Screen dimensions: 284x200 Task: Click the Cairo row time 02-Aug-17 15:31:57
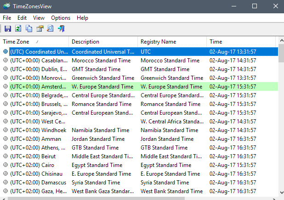tap(233, 165)
